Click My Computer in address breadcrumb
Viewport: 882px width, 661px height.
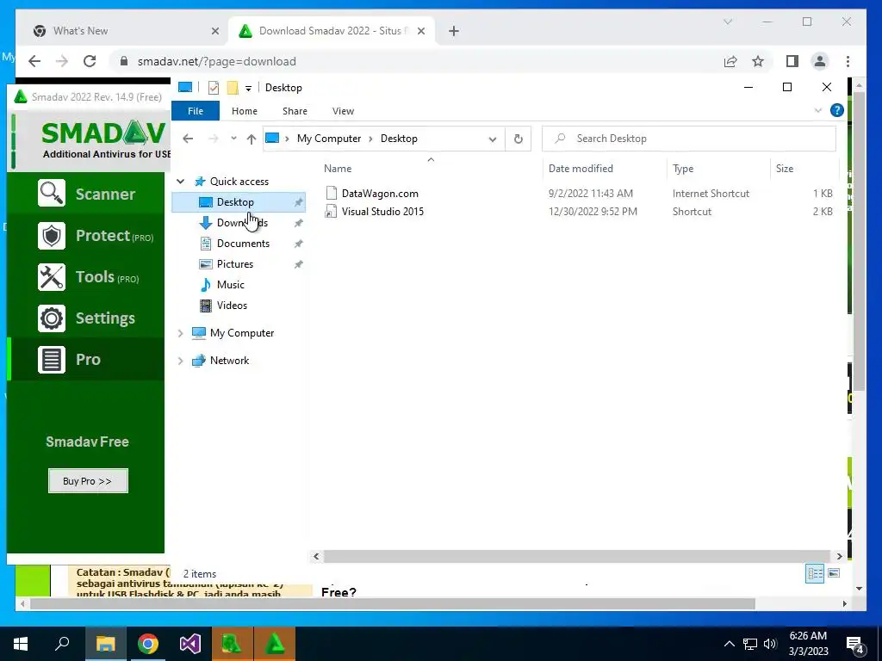pos(329,139)
